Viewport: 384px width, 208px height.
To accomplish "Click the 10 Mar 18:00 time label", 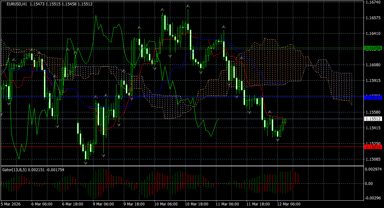I will coord(196,204).
